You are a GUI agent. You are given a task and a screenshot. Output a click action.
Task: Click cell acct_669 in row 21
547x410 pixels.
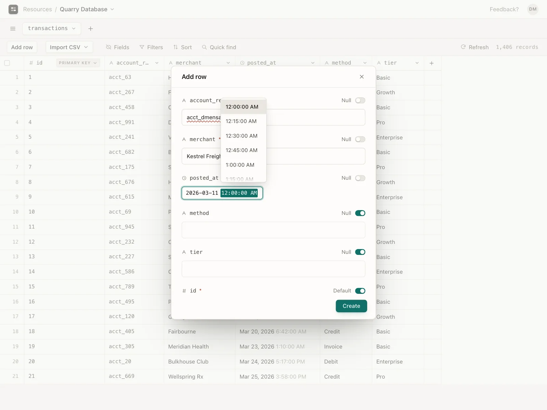(x=134, y=376)
